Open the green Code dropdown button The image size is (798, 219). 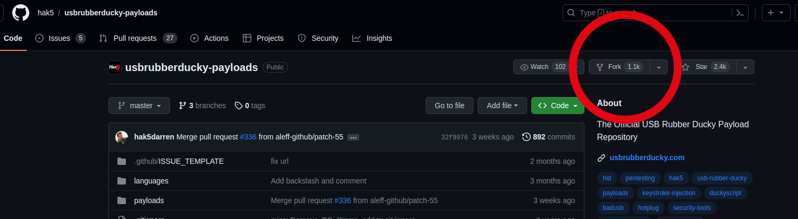pos(557,106)
